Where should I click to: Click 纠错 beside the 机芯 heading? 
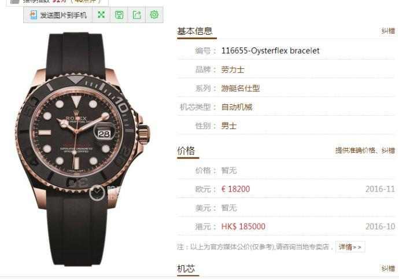(388, 268)
